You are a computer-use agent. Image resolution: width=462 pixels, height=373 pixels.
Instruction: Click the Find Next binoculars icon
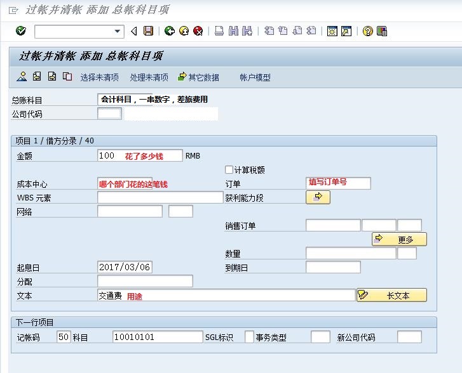[247, 30]
